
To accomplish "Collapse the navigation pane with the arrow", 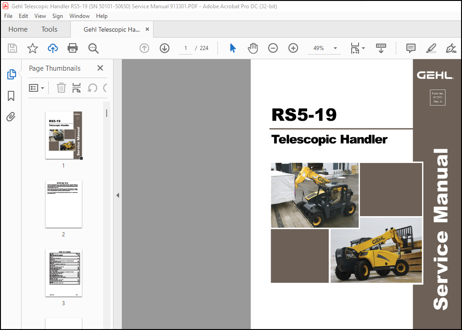I will pos(118,196).
